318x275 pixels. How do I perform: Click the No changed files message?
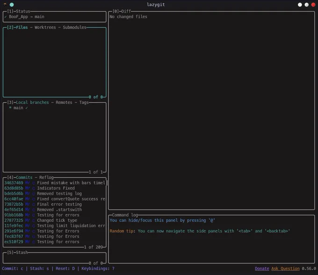pyautogui.click(x=129, y=17)
